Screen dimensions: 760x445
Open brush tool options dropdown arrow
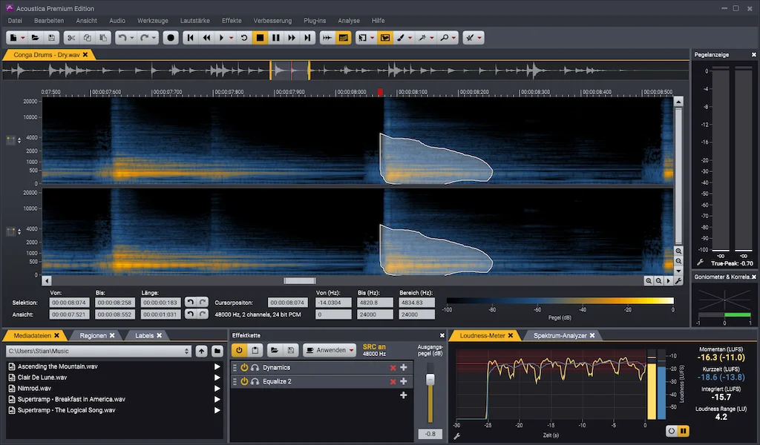410,38
